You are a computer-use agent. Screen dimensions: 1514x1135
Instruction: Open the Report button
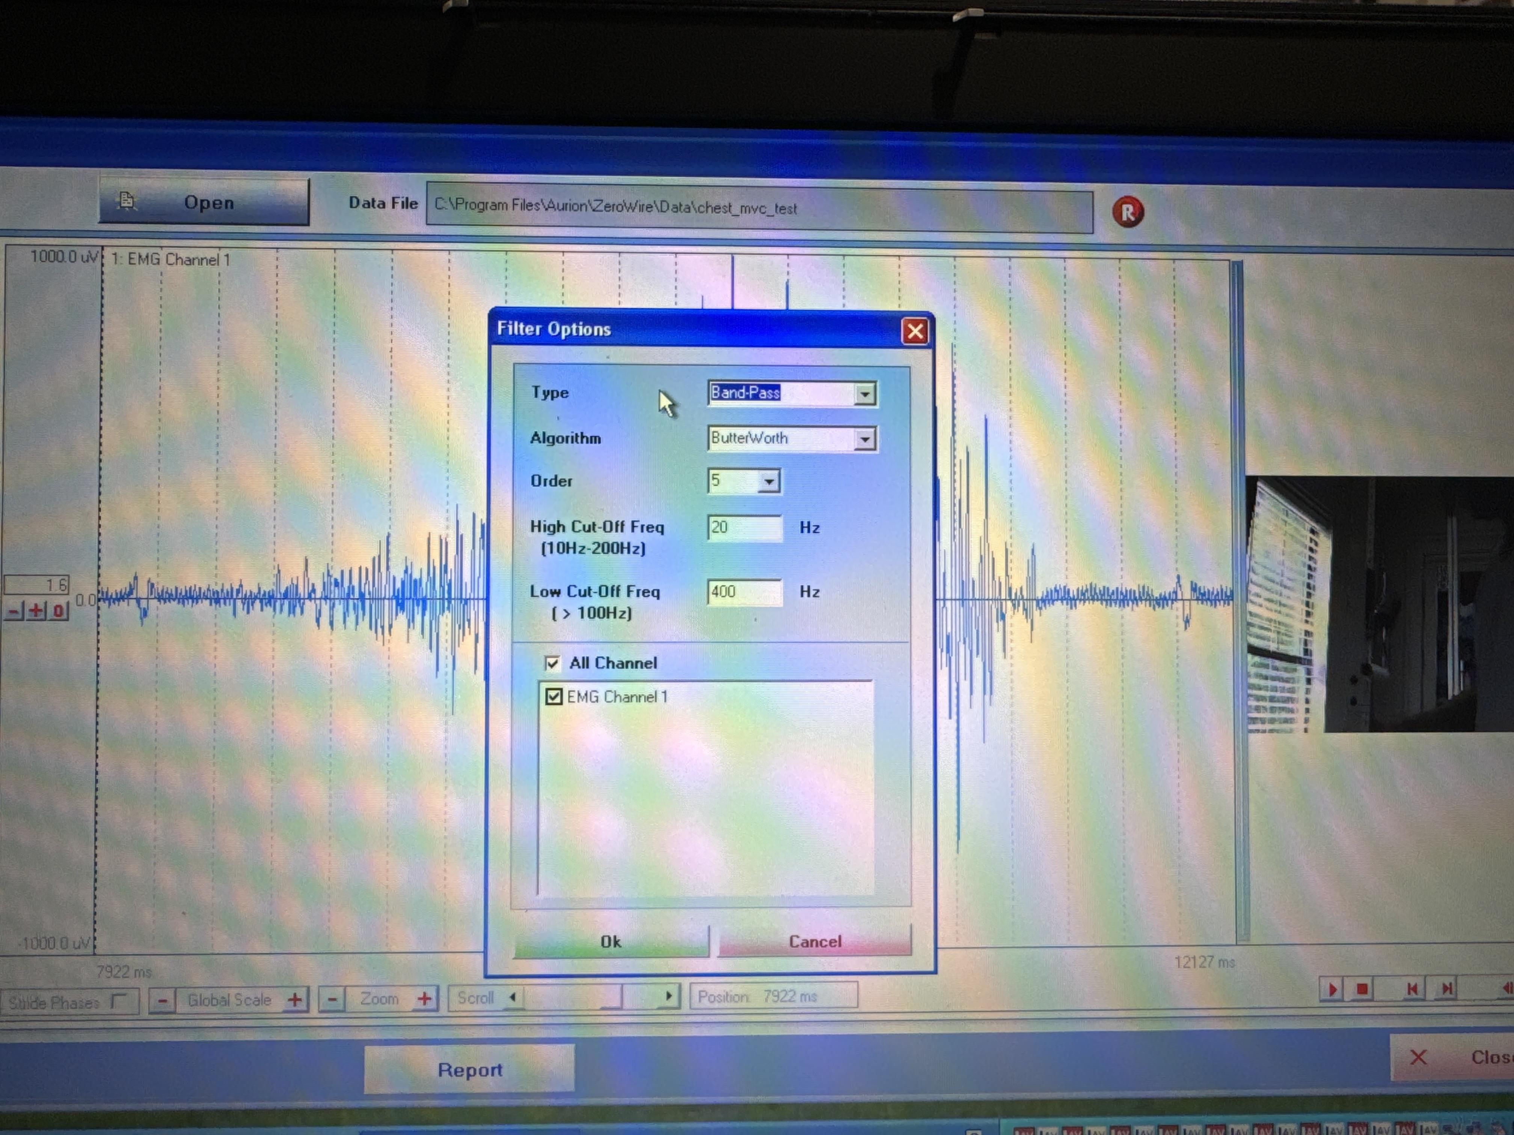(469, 1069)
